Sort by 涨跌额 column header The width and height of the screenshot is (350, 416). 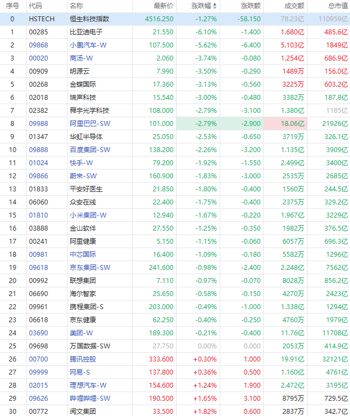[x=251, y=6]
